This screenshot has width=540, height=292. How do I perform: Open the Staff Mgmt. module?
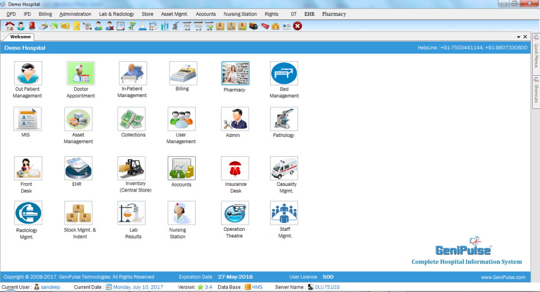pyautogui.click(x=283, y=213)
